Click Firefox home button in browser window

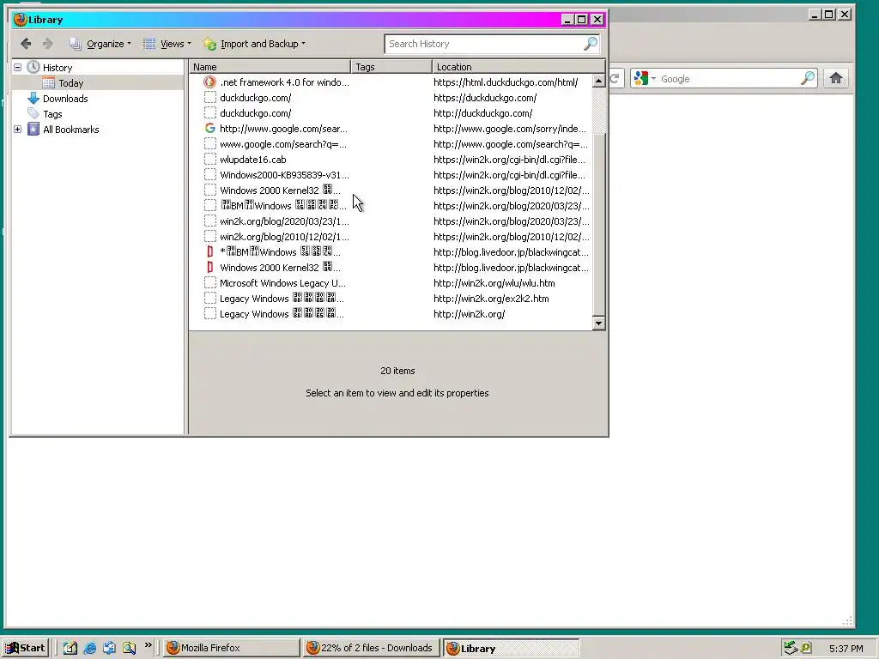(x=836, y=78)
